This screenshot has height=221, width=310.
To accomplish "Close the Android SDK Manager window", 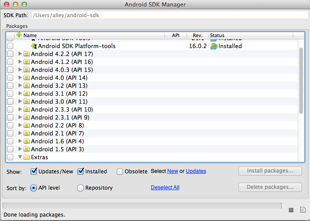I will tap(7, 4).
